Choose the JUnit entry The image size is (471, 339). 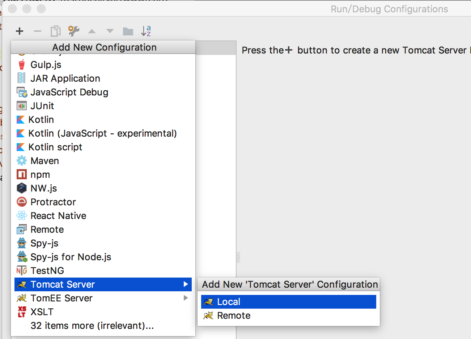click(103, 106)
